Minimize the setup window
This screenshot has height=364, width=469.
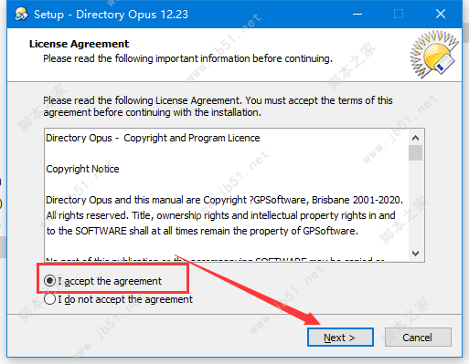coord(357,14)
